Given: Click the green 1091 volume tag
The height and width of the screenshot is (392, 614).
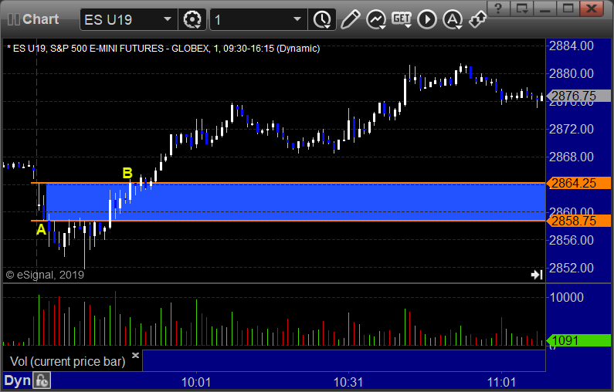Looking at the screenshot, I should (x=578, y=340).
